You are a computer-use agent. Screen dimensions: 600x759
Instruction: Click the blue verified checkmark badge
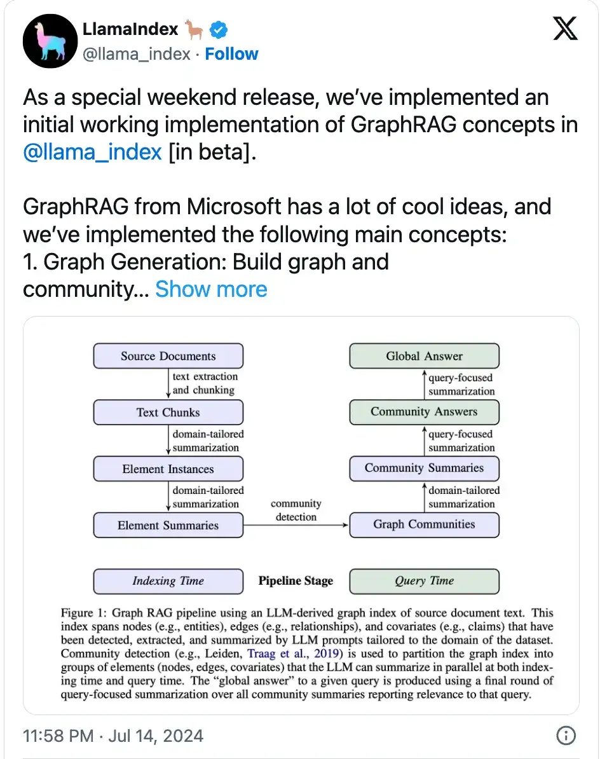pyautogui.click(x=217, y=28)
